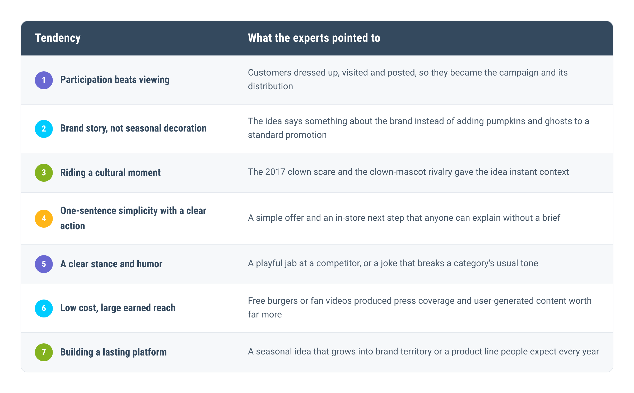Click the green number 3 badge
Screen dimensions: 634x393
tap(44, 172)
